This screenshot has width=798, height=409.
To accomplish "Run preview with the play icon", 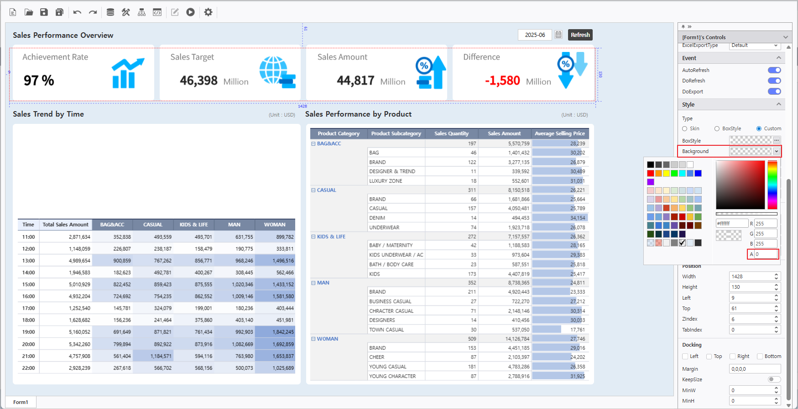I will point(190,12).
